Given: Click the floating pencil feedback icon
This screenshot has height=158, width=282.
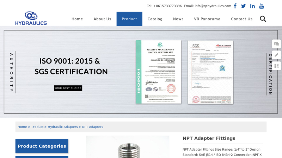Looking at the screenshot, I should (x=276, y=55).
